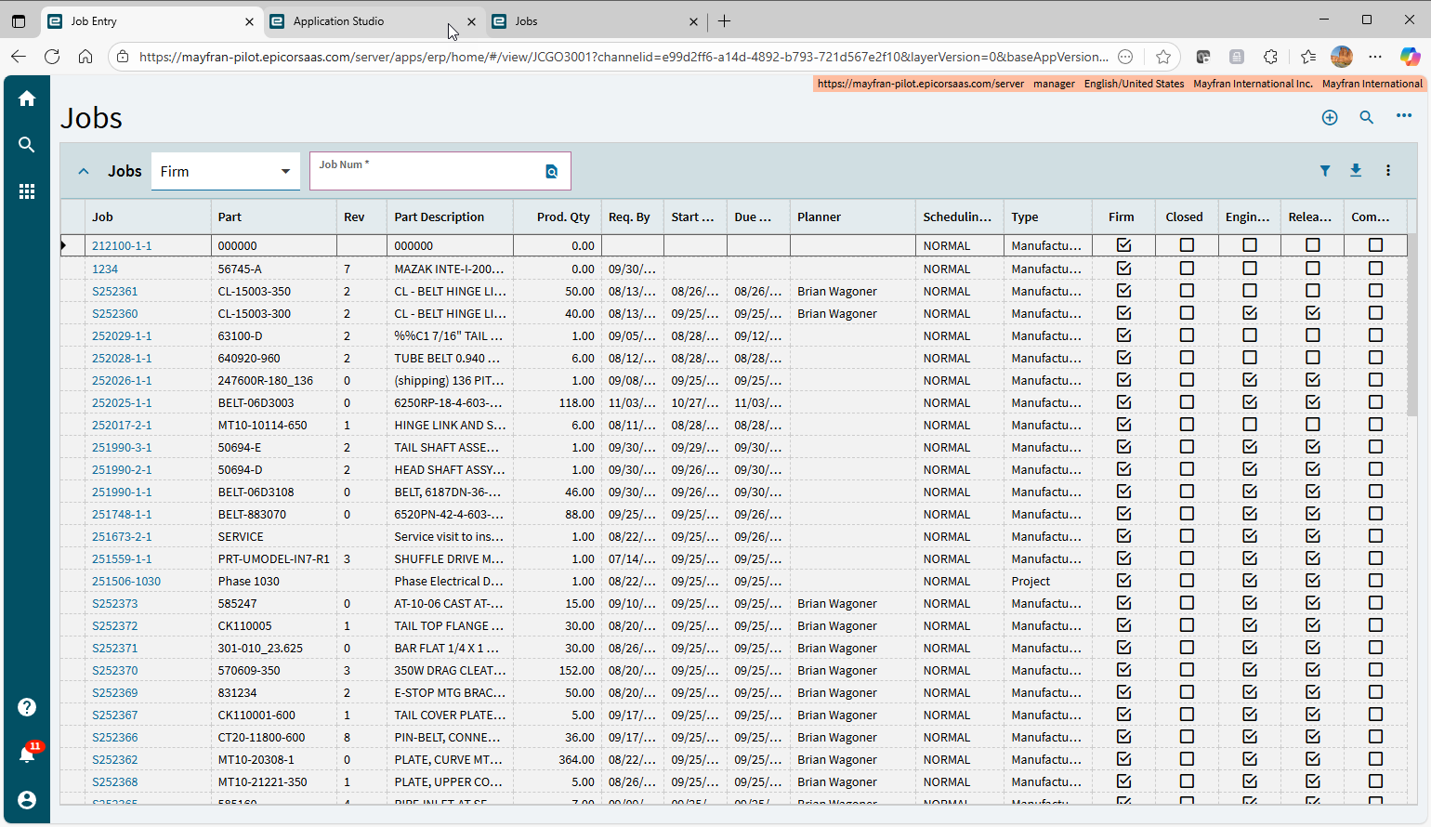This screenshot has width=1431, height=827.
Task: Click the add new plus circle icon
Action: tap(1330, 117)
